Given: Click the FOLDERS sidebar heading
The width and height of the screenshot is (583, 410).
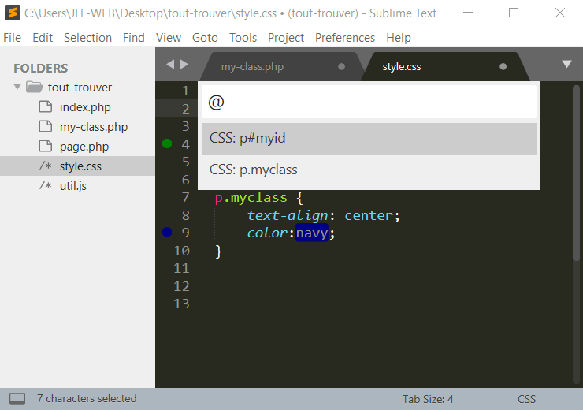Looking at the screenshot, I should 40,68.
